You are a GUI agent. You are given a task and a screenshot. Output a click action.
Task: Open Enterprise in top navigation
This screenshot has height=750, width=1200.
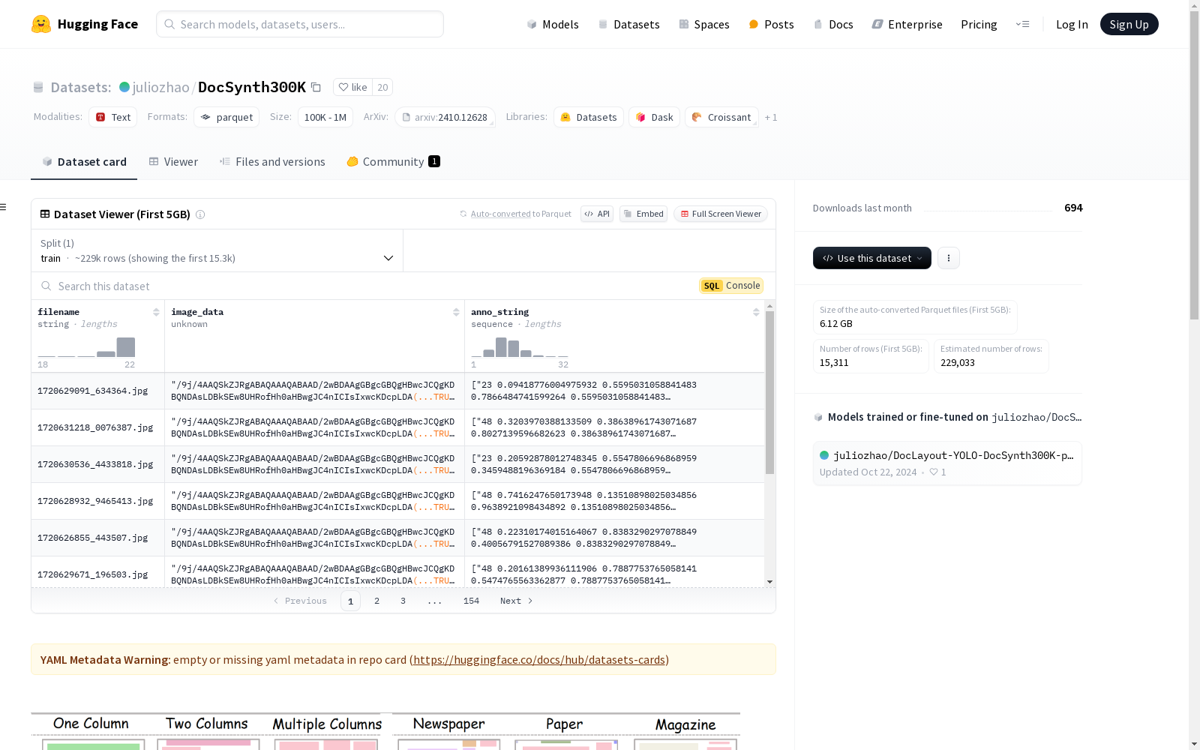coord(907,24)
